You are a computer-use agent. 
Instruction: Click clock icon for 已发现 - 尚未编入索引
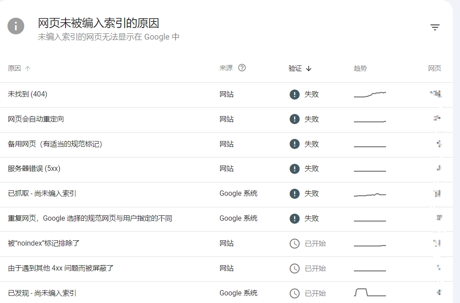(294, 293)
